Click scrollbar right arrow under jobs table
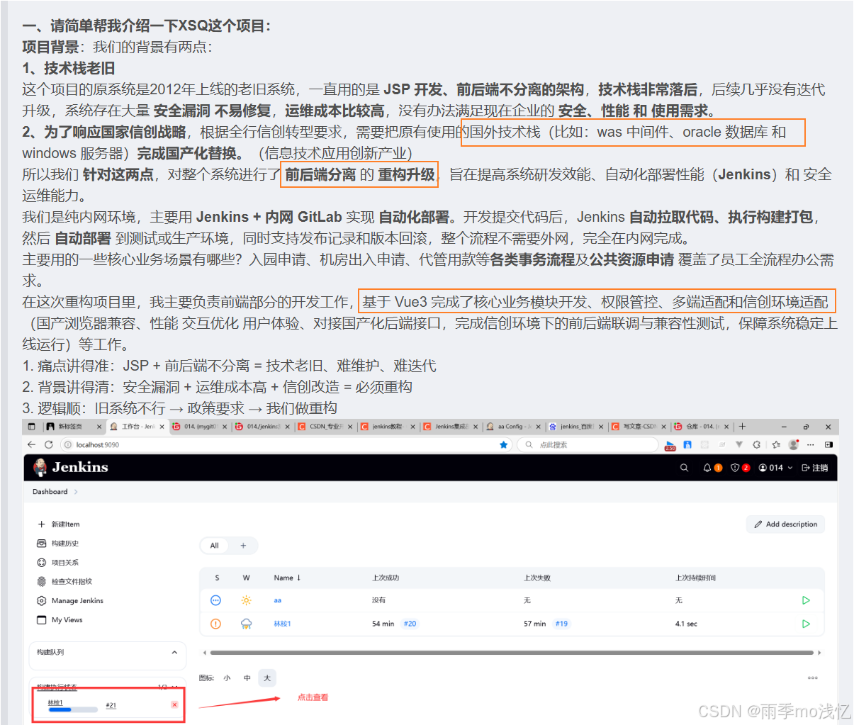Image resolution: width=854 pixels, height=725 pixels. [x=819, y=653]
